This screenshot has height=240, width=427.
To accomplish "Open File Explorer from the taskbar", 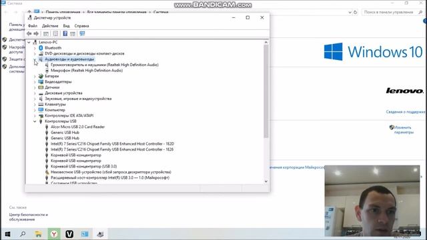I will 39,234.
